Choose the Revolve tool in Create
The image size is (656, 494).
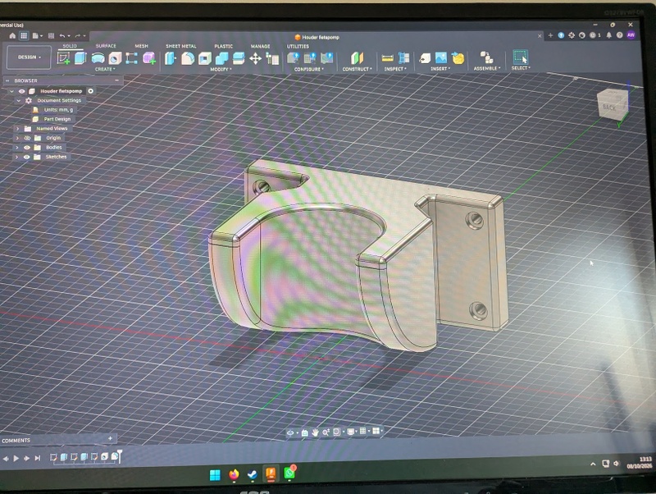[x=98, y=58]
